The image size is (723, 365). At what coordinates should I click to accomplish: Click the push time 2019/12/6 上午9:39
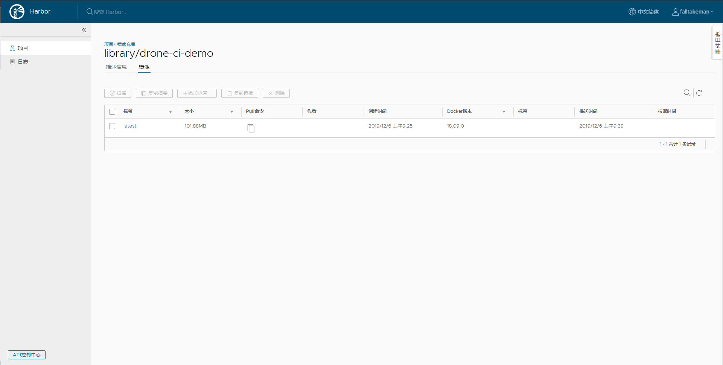(x=601, y=126)
